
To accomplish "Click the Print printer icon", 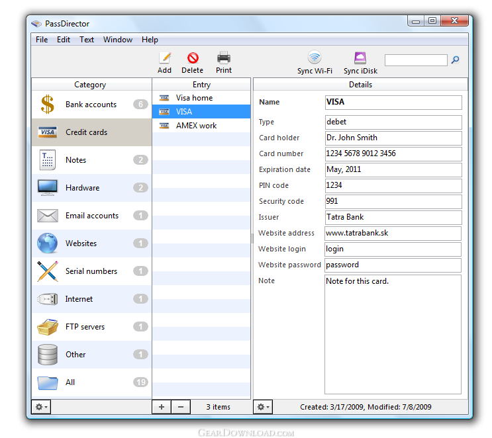I will point(224,58).
